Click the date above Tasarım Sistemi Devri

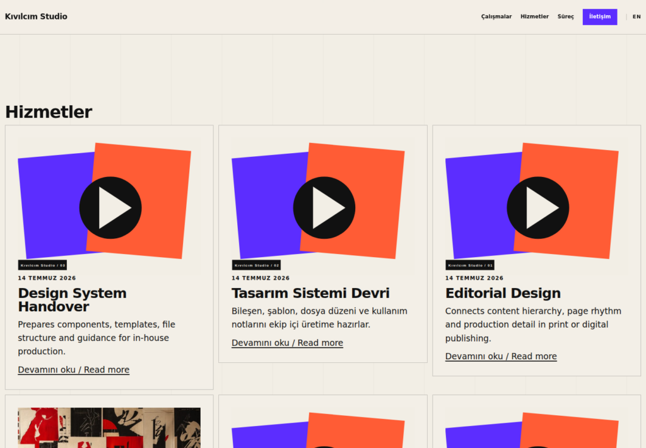coord(261,278)
